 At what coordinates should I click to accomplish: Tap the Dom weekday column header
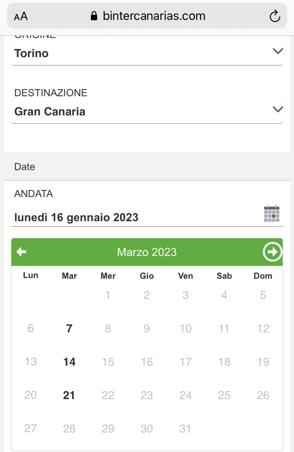[263, 276]
